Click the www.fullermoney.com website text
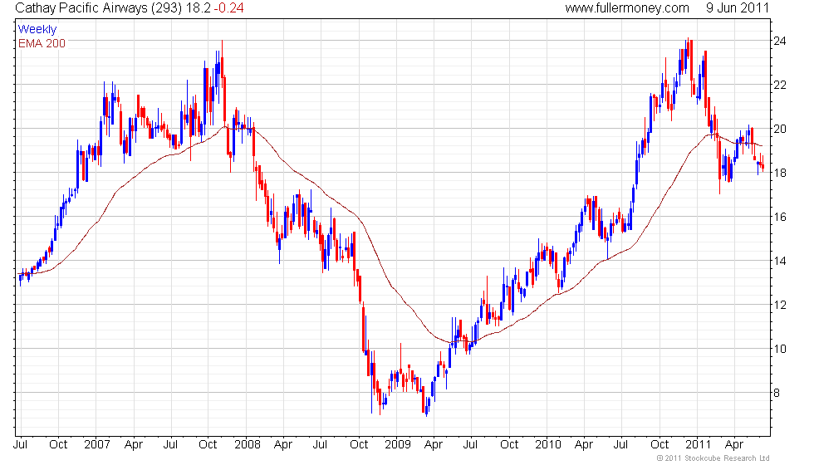814x465 pixels. 627,7
